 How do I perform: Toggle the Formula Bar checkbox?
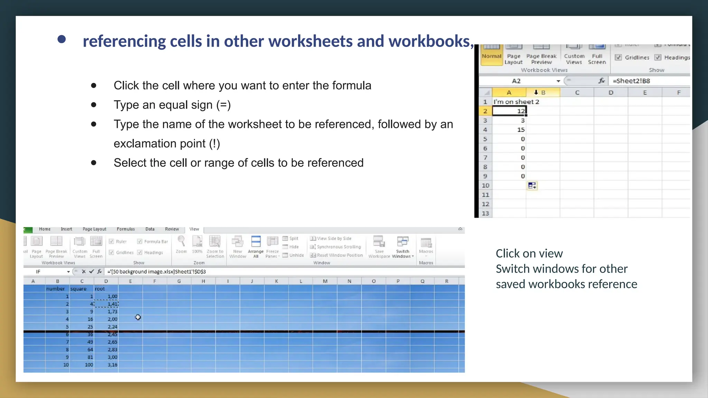point(140,241)
